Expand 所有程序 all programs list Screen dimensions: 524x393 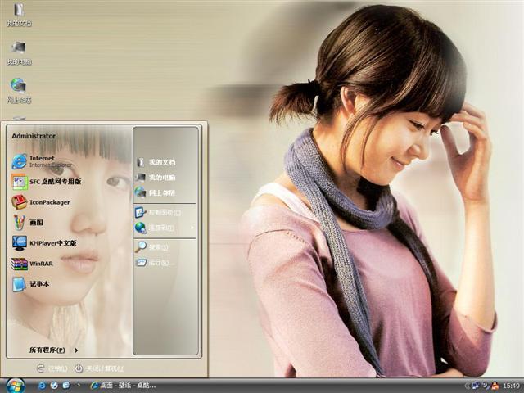coord(52,350)
